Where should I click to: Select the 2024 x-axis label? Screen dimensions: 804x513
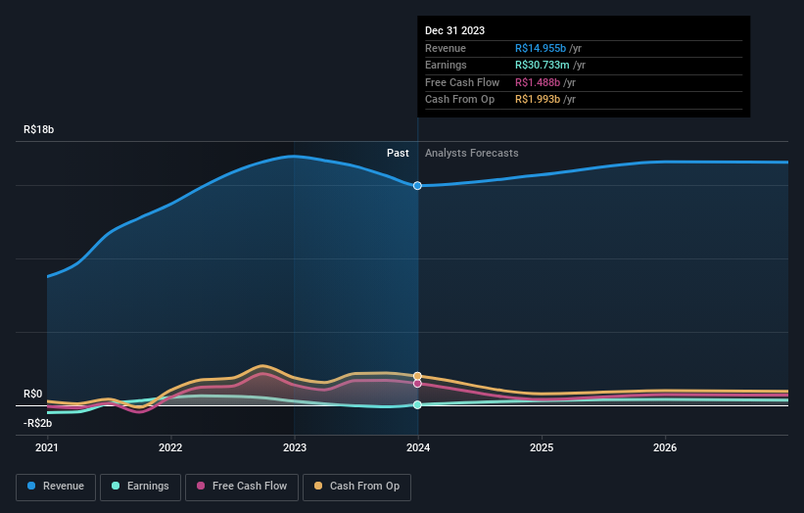click(x=418, y=447)
